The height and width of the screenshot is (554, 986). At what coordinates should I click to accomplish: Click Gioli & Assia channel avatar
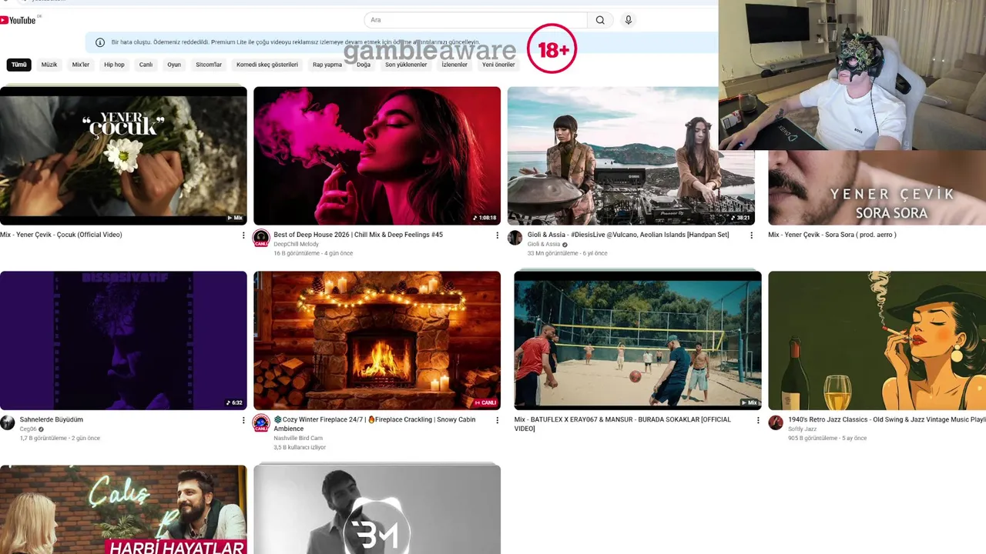pyautogui.click(x=515, y=238)
